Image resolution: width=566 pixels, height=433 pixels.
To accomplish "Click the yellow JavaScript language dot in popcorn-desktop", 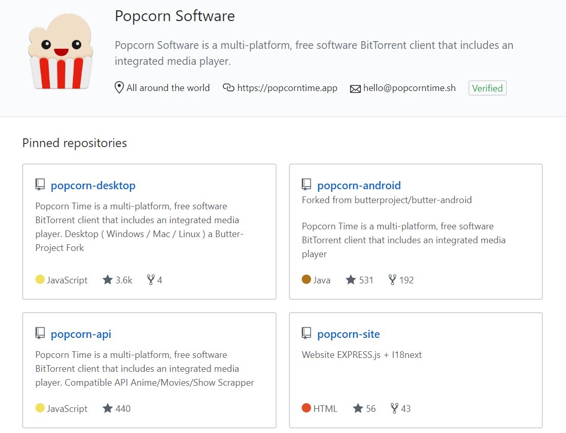I will pos(40,279).
